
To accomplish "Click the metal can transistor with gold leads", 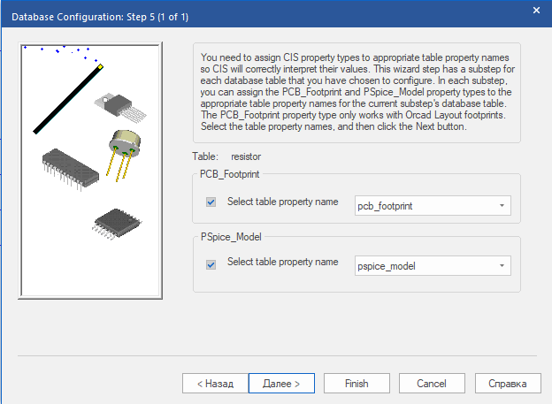I will (125, 146).
